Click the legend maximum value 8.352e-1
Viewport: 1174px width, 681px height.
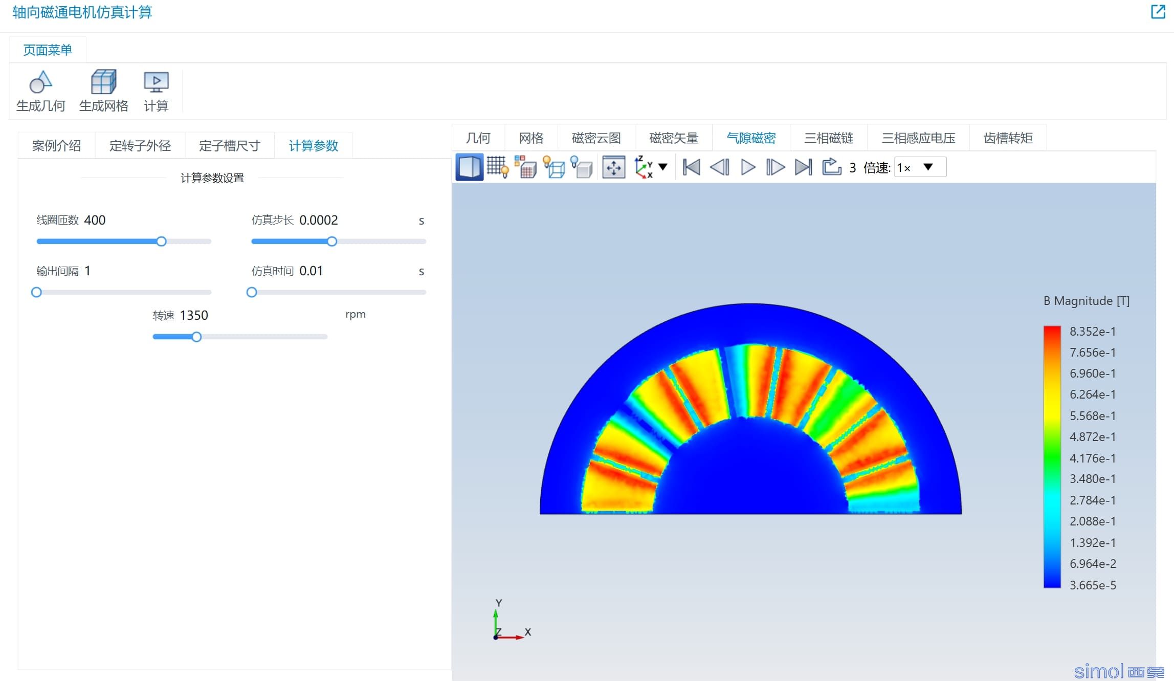point(1093,332)
